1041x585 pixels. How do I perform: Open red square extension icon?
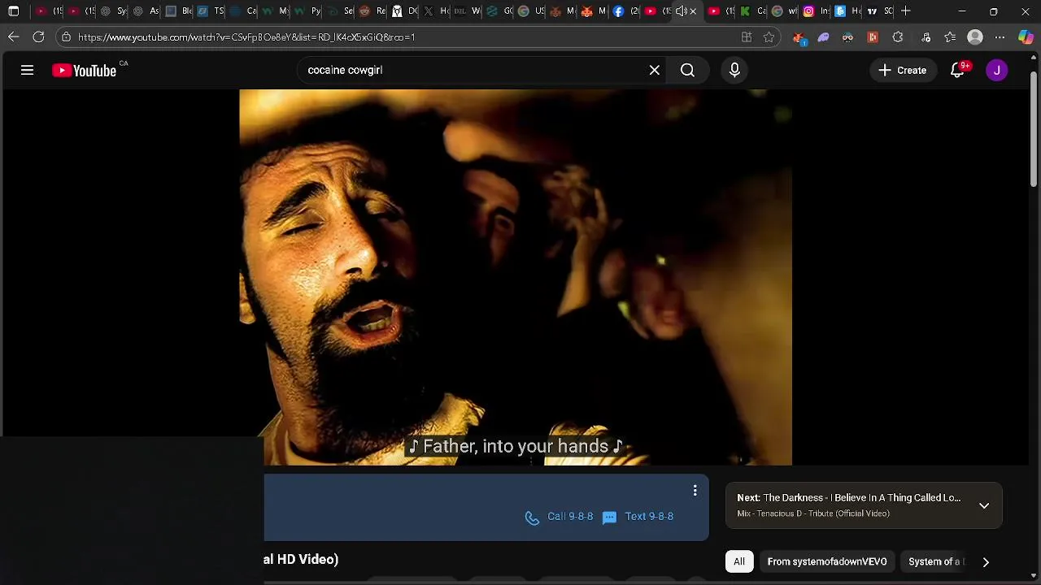pos(873,37)
